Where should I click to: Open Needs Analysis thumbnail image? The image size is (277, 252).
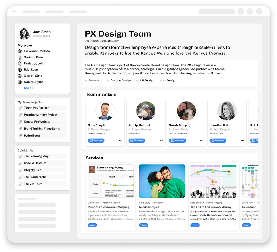162,181
